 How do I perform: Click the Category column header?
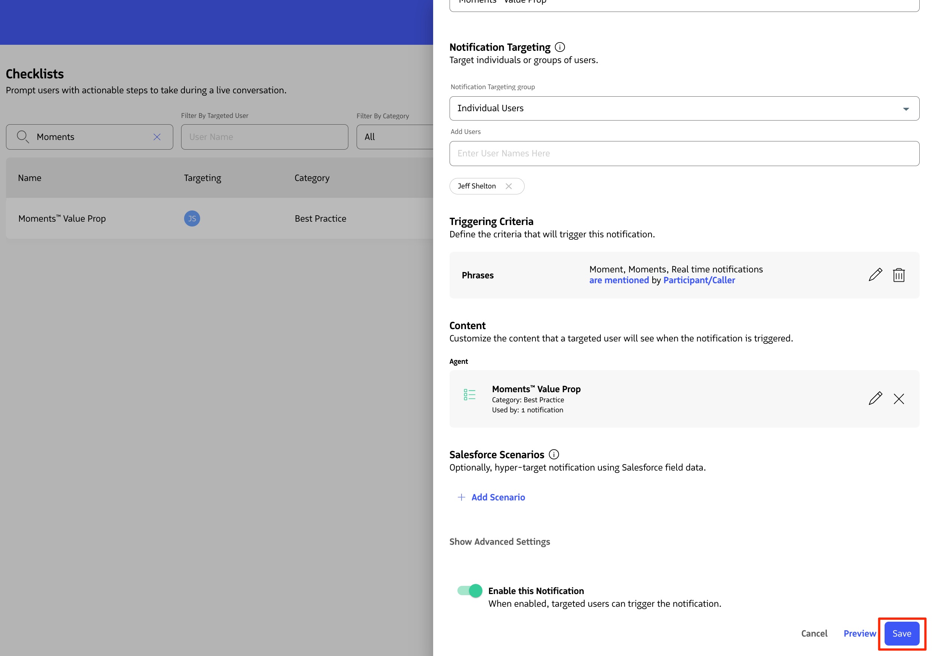[312, 178]
